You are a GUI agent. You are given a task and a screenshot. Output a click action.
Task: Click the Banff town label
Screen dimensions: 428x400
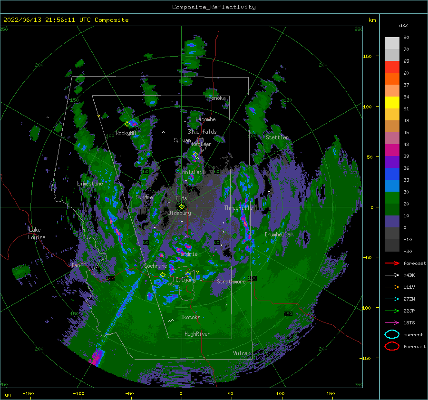coord(78,265)
